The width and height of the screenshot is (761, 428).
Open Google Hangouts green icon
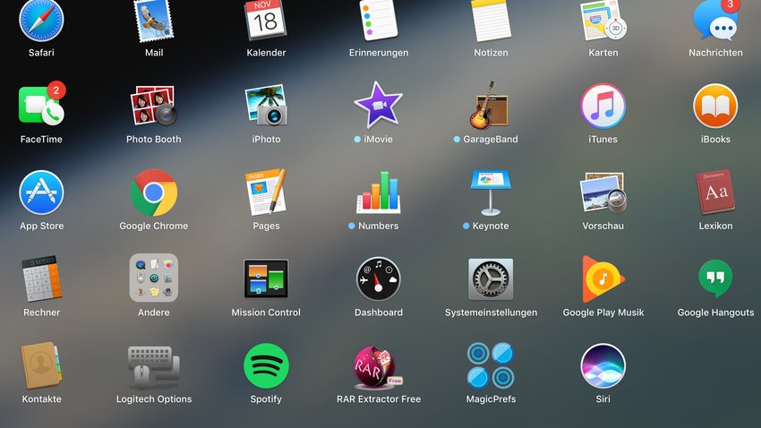(x=716, y=278)
